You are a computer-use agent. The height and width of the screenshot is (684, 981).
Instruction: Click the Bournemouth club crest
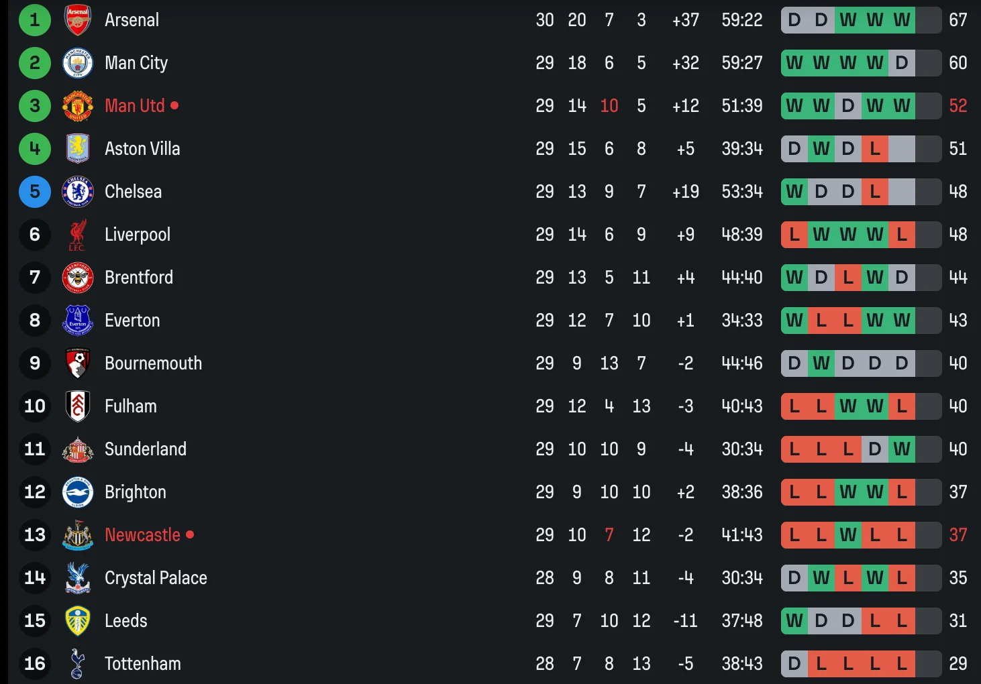coord(78,363)
